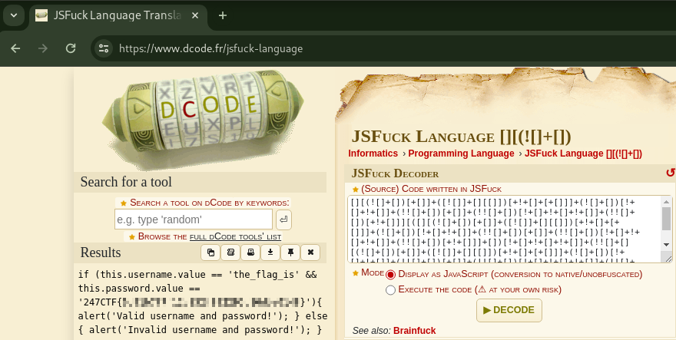
Task: Click the scroll icon in Results toolbar
Action: 230,253
